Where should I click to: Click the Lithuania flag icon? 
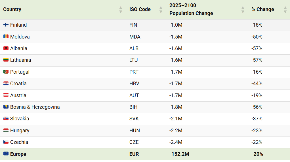click(x=6, y=60)
